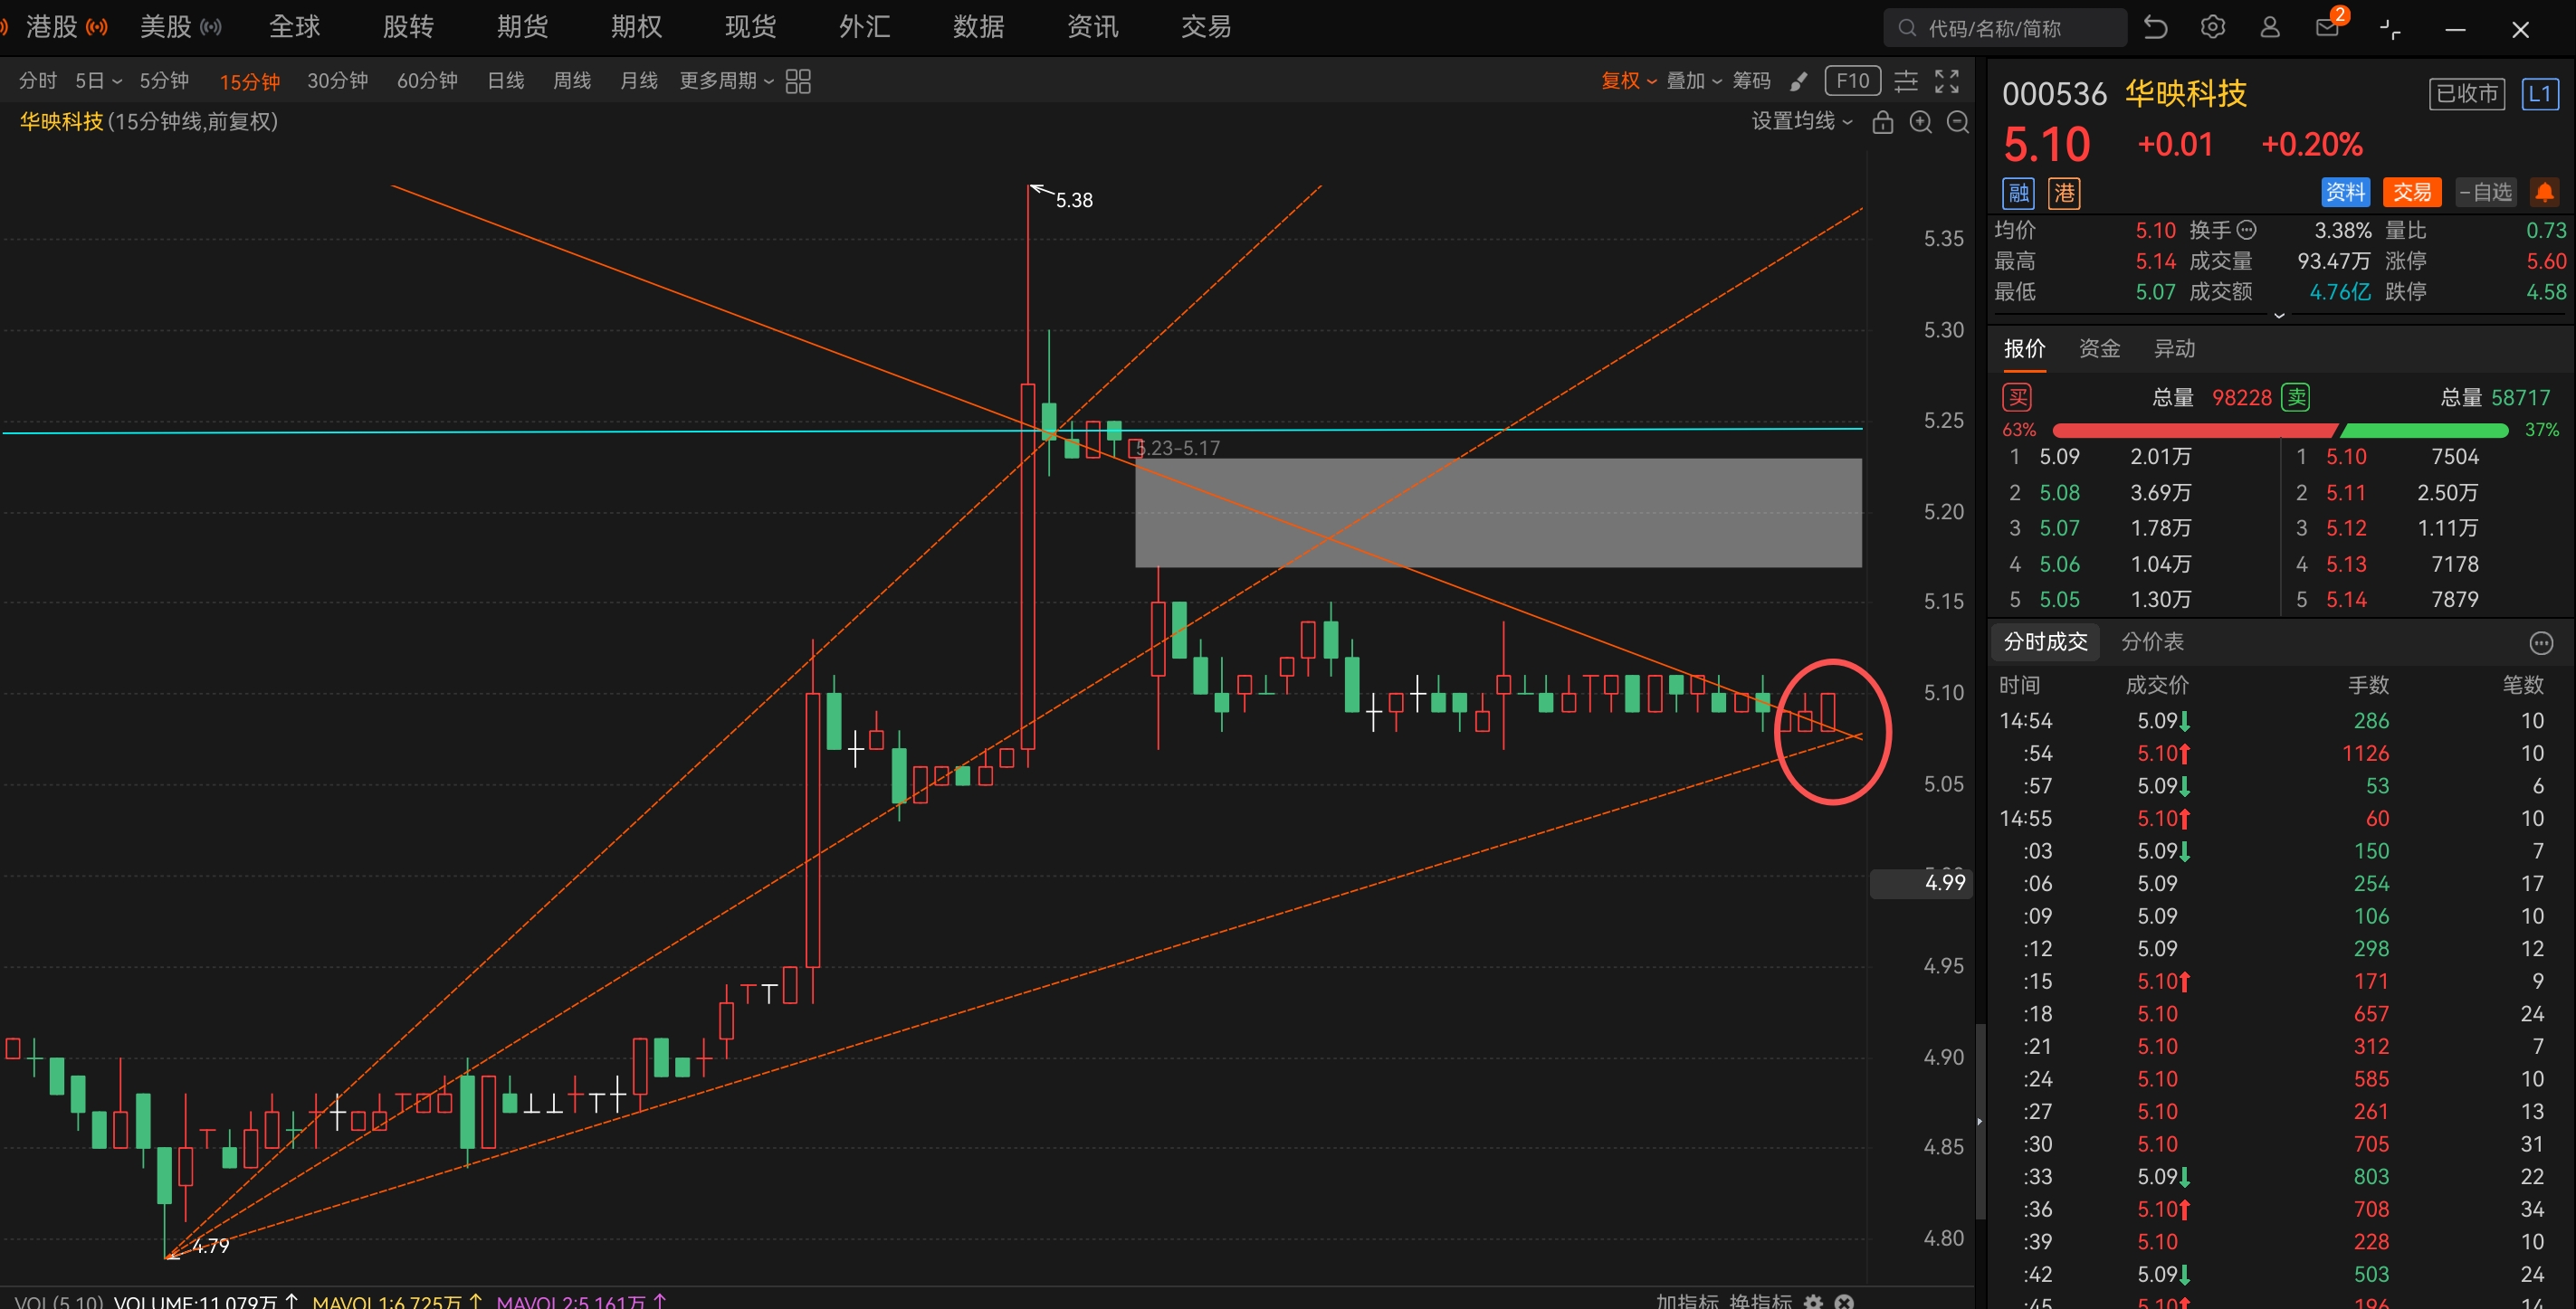Screen dimensions: 2576x1309
Task: Click the drawing brush tool icon
Action: 1798,81
